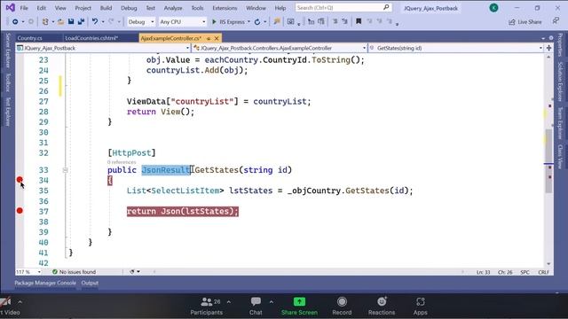Open the user account avatar icon
Image resolution: width=568 pixels, height=319 pixels.
[x=493, y=8]
